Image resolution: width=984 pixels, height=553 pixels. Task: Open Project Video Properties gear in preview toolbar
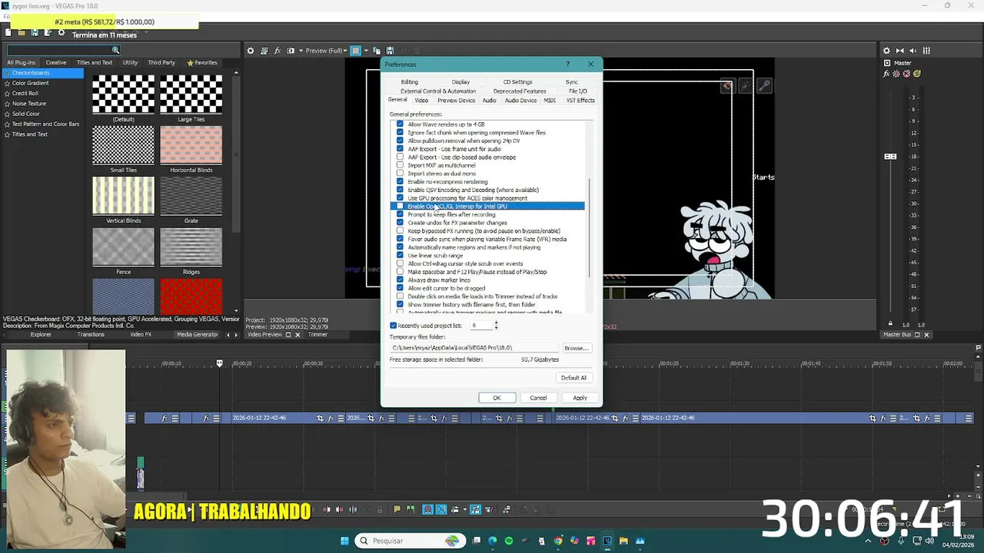click(x=251, y=51)
